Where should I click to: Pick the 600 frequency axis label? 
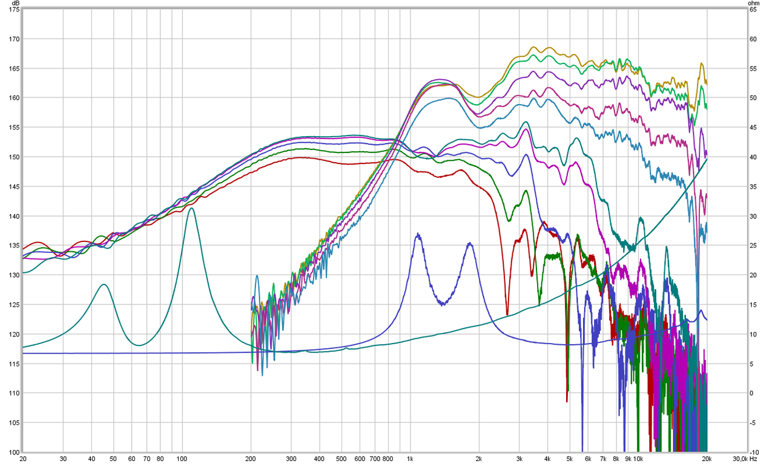point(360,459)
